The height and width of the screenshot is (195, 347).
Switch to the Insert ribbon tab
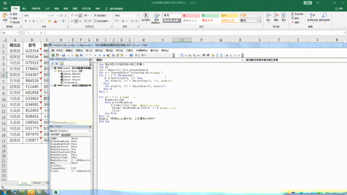click(24, 9)
